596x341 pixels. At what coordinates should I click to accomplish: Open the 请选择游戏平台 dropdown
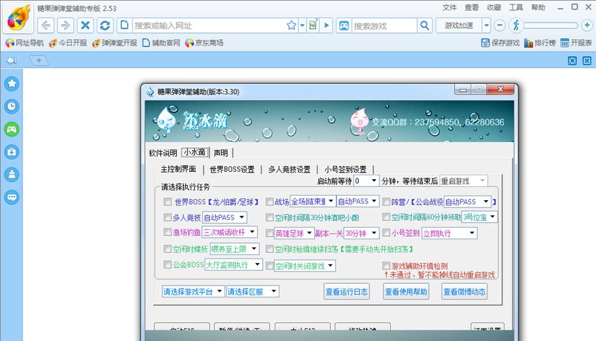click(x=193, y=291)
